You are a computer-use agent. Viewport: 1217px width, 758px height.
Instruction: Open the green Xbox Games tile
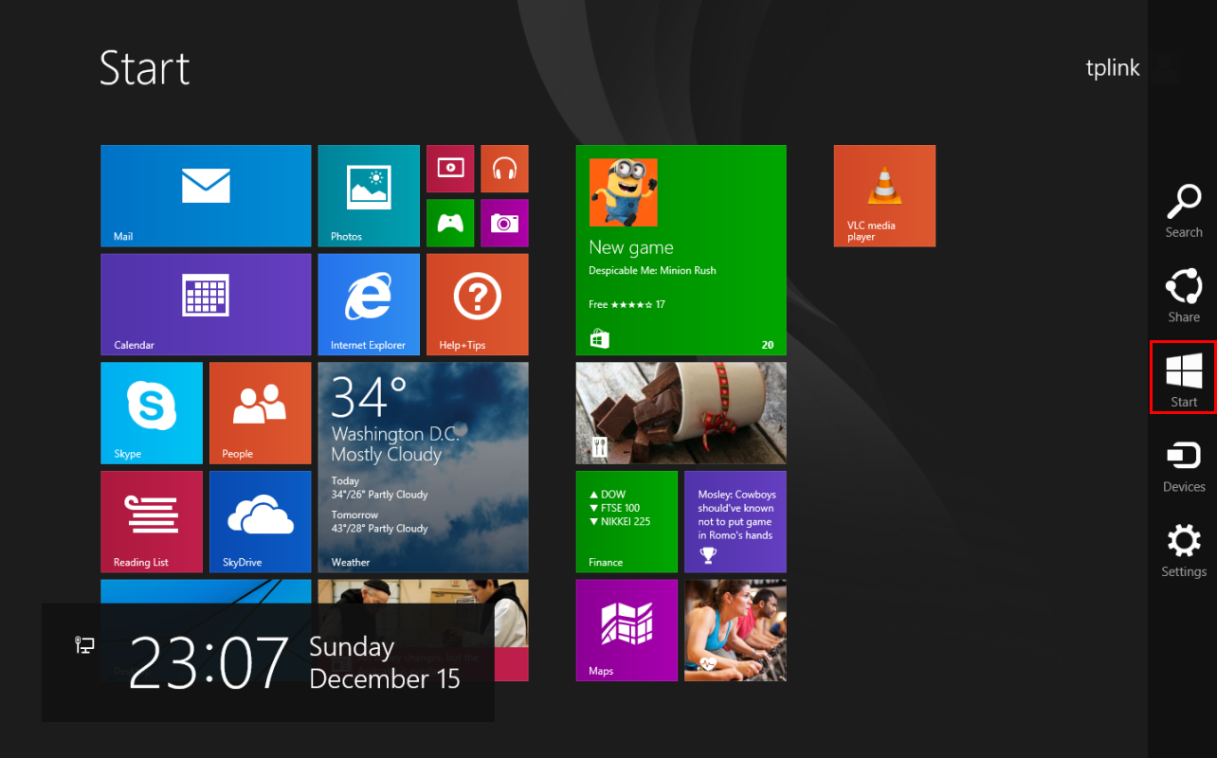click(450, 223)
